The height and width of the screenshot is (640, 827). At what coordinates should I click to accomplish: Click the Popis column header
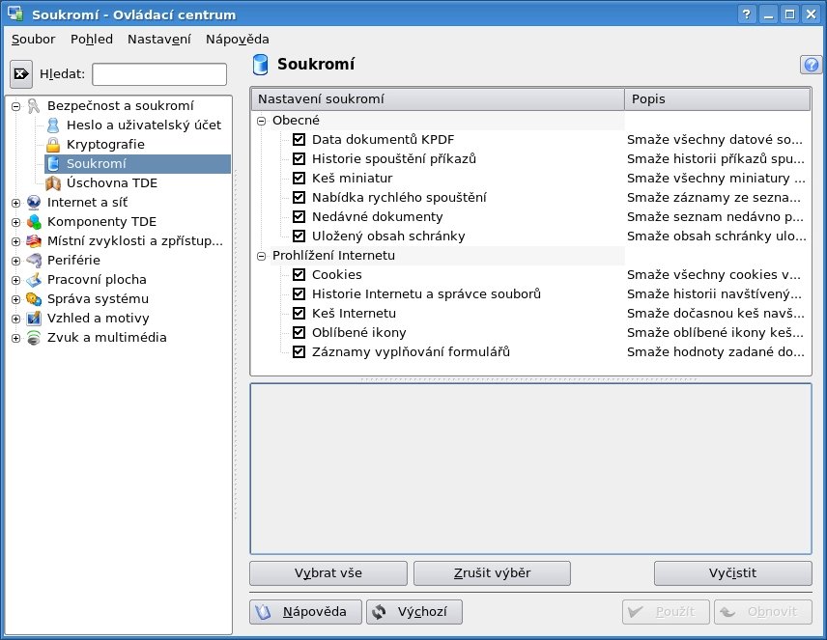tap(717, 99)
